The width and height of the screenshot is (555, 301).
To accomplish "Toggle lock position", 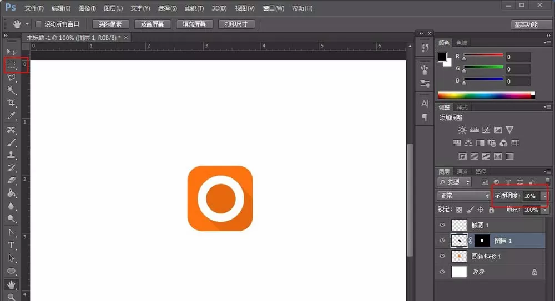I will [x=480, y=210].
